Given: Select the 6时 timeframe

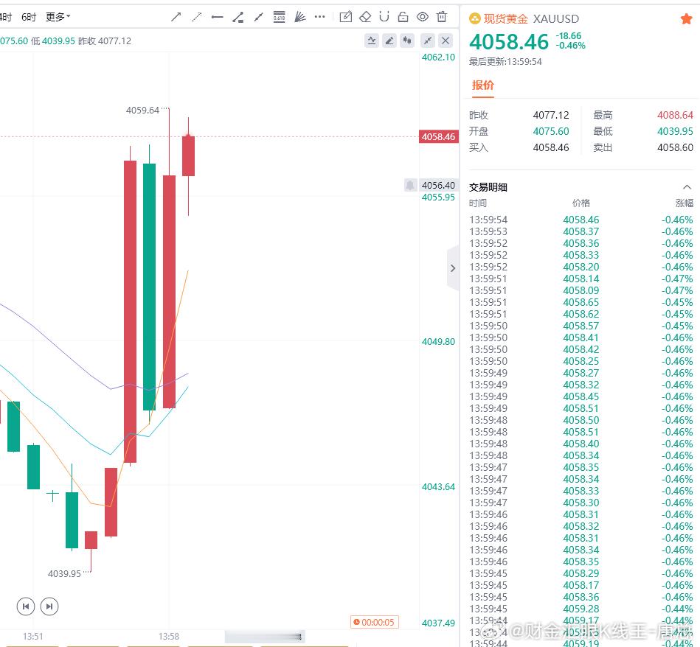Looking at the screenshot, I should 29,17.
